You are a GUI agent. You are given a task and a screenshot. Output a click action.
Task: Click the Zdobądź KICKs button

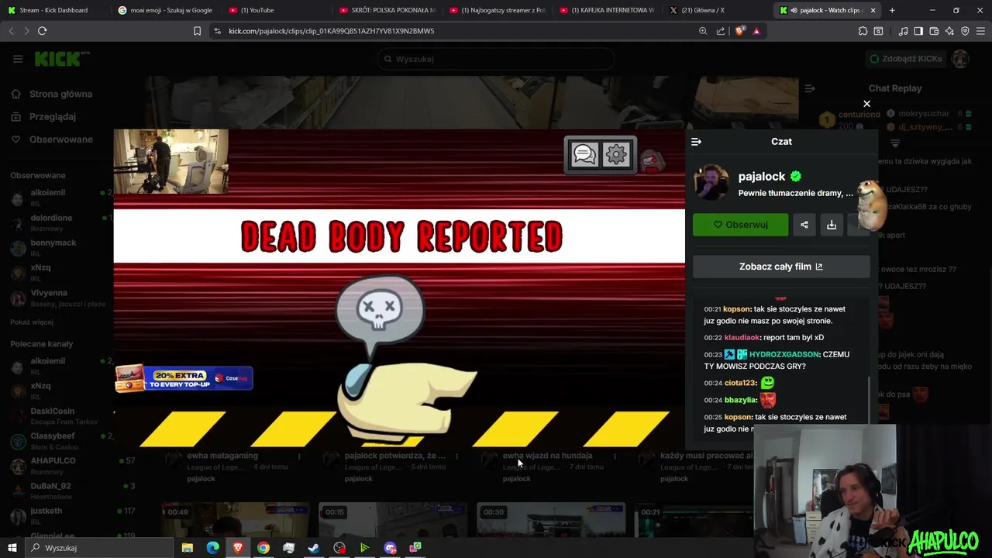[x=906, y=59]
